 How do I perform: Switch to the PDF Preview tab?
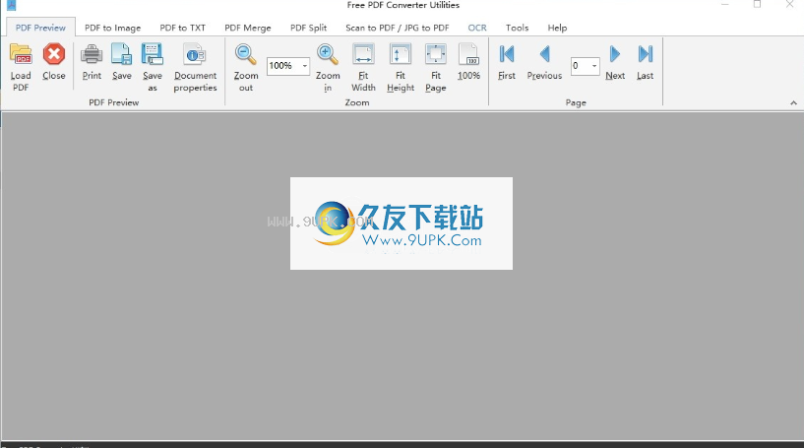point(40,28)
